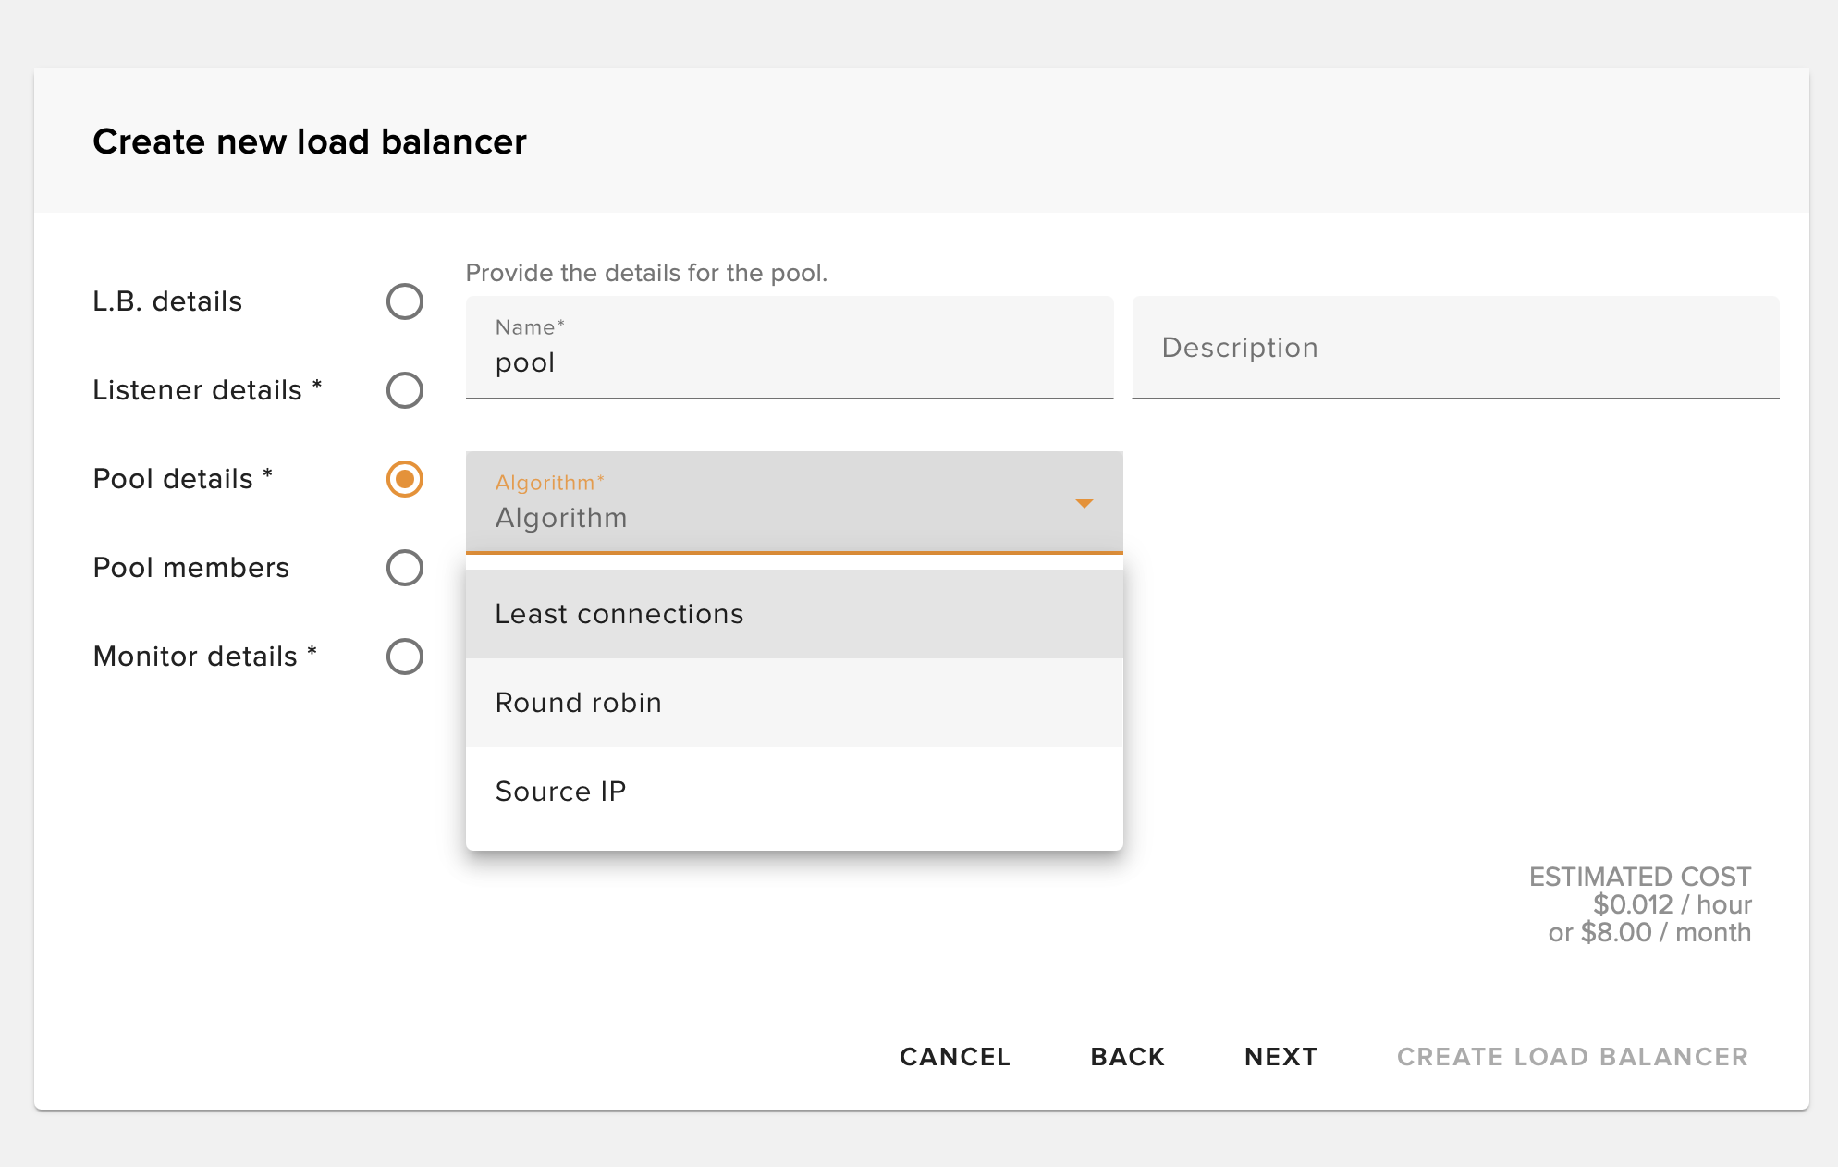
Task: Select the Pool members step circle
Action: 405,568
